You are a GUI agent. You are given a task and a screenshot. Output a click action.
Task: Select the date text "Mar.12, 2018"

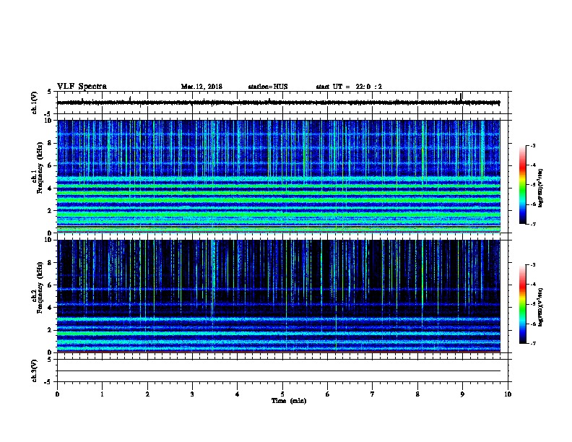point(201,87)
